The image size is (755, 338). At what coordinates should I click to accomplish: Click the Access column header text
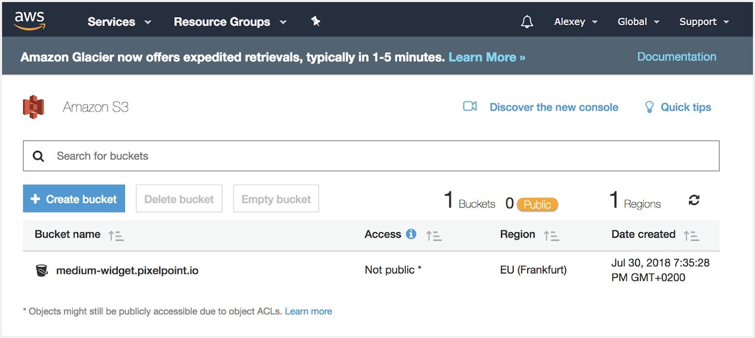[x=383, y=234]
